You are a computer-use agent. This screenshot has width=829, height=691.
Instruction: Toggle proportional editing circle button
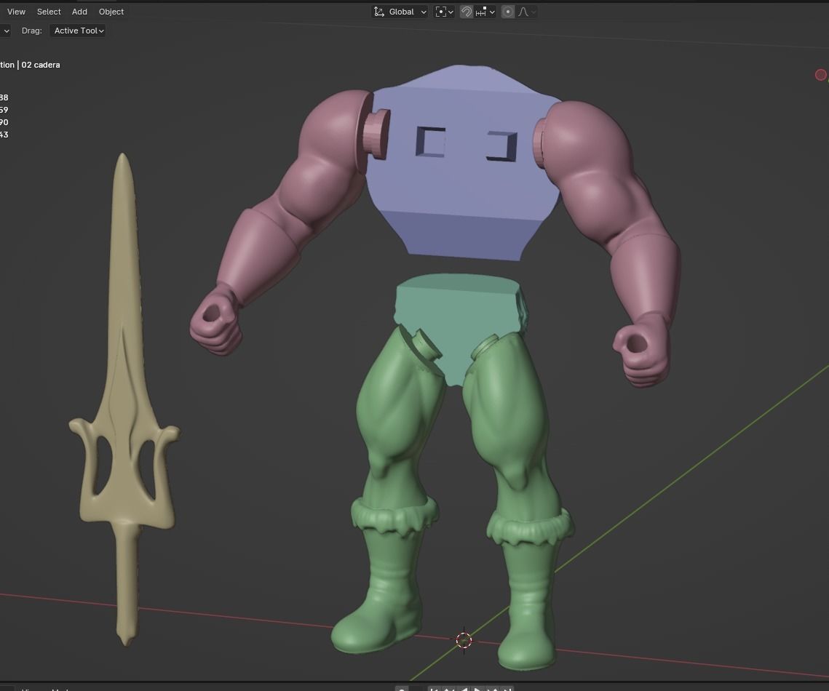point(507,12)
